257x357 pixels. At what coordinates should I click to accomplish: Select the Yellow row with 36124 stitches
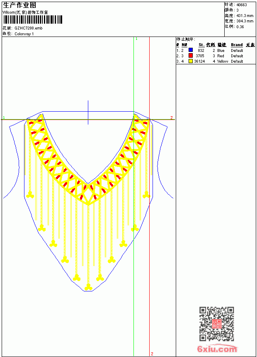pyautogui.click(x=216, y=61)
